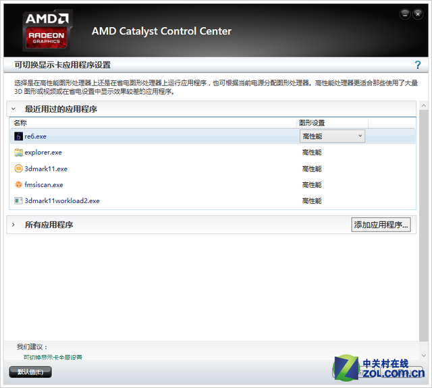Click the fmsiscan.exe icon
This screenshot has width=432, height=388.
[x=18, y=184]
